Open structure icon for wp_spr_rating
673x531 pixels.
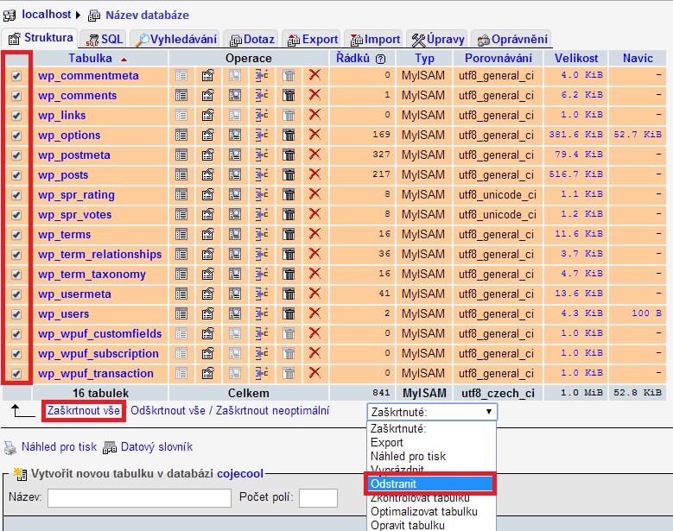tap(207, 195)
